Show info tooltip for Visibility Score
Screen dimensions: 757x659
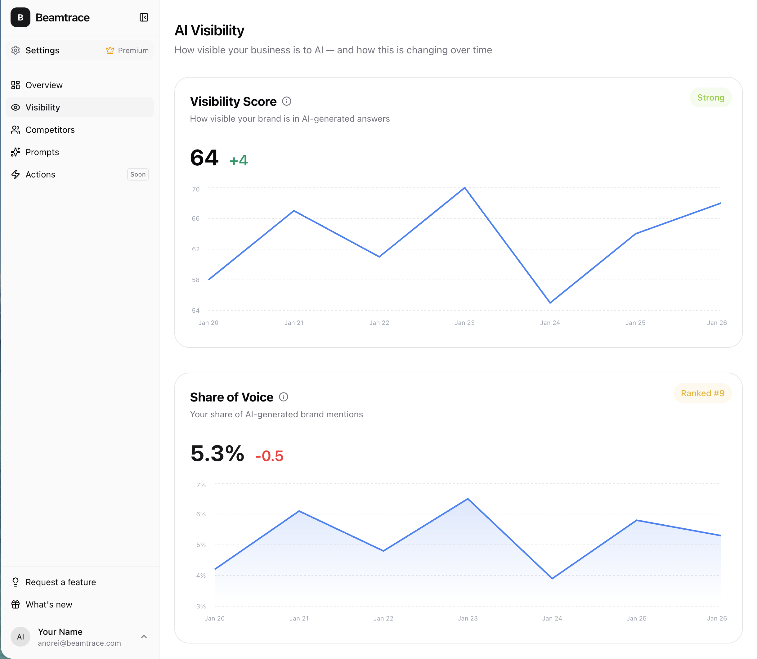[x=287, y=101]
